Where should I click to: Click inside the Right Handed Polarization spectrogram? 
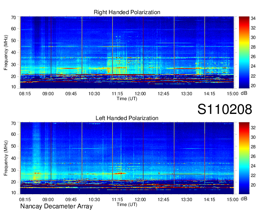127,52
